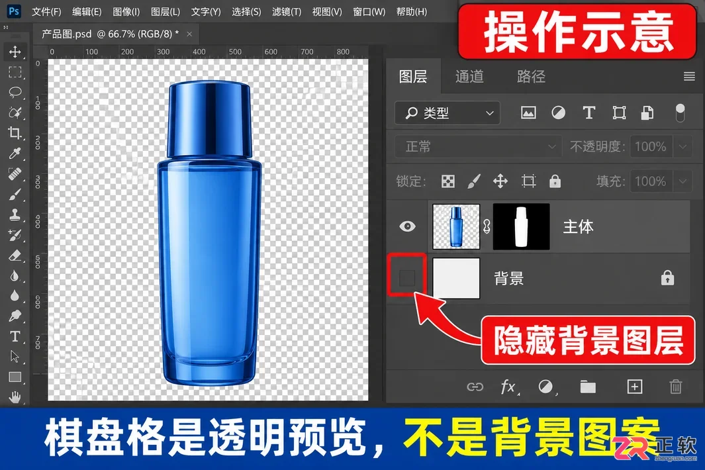The height and width of the screenshot is (470, 705).
Task: Click the Link Layers icon
Action: pyautogui.click(x=475, y=387)
